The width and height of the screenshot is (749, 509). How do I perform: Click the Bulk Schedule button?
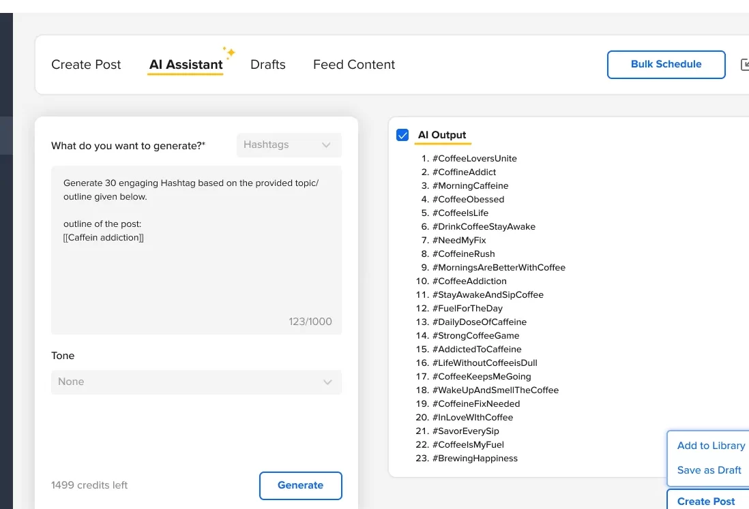[x=666, y=65]
